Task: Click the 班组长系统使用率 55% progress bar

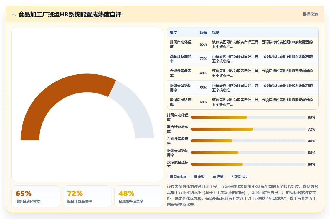Action: pos(248,153)
